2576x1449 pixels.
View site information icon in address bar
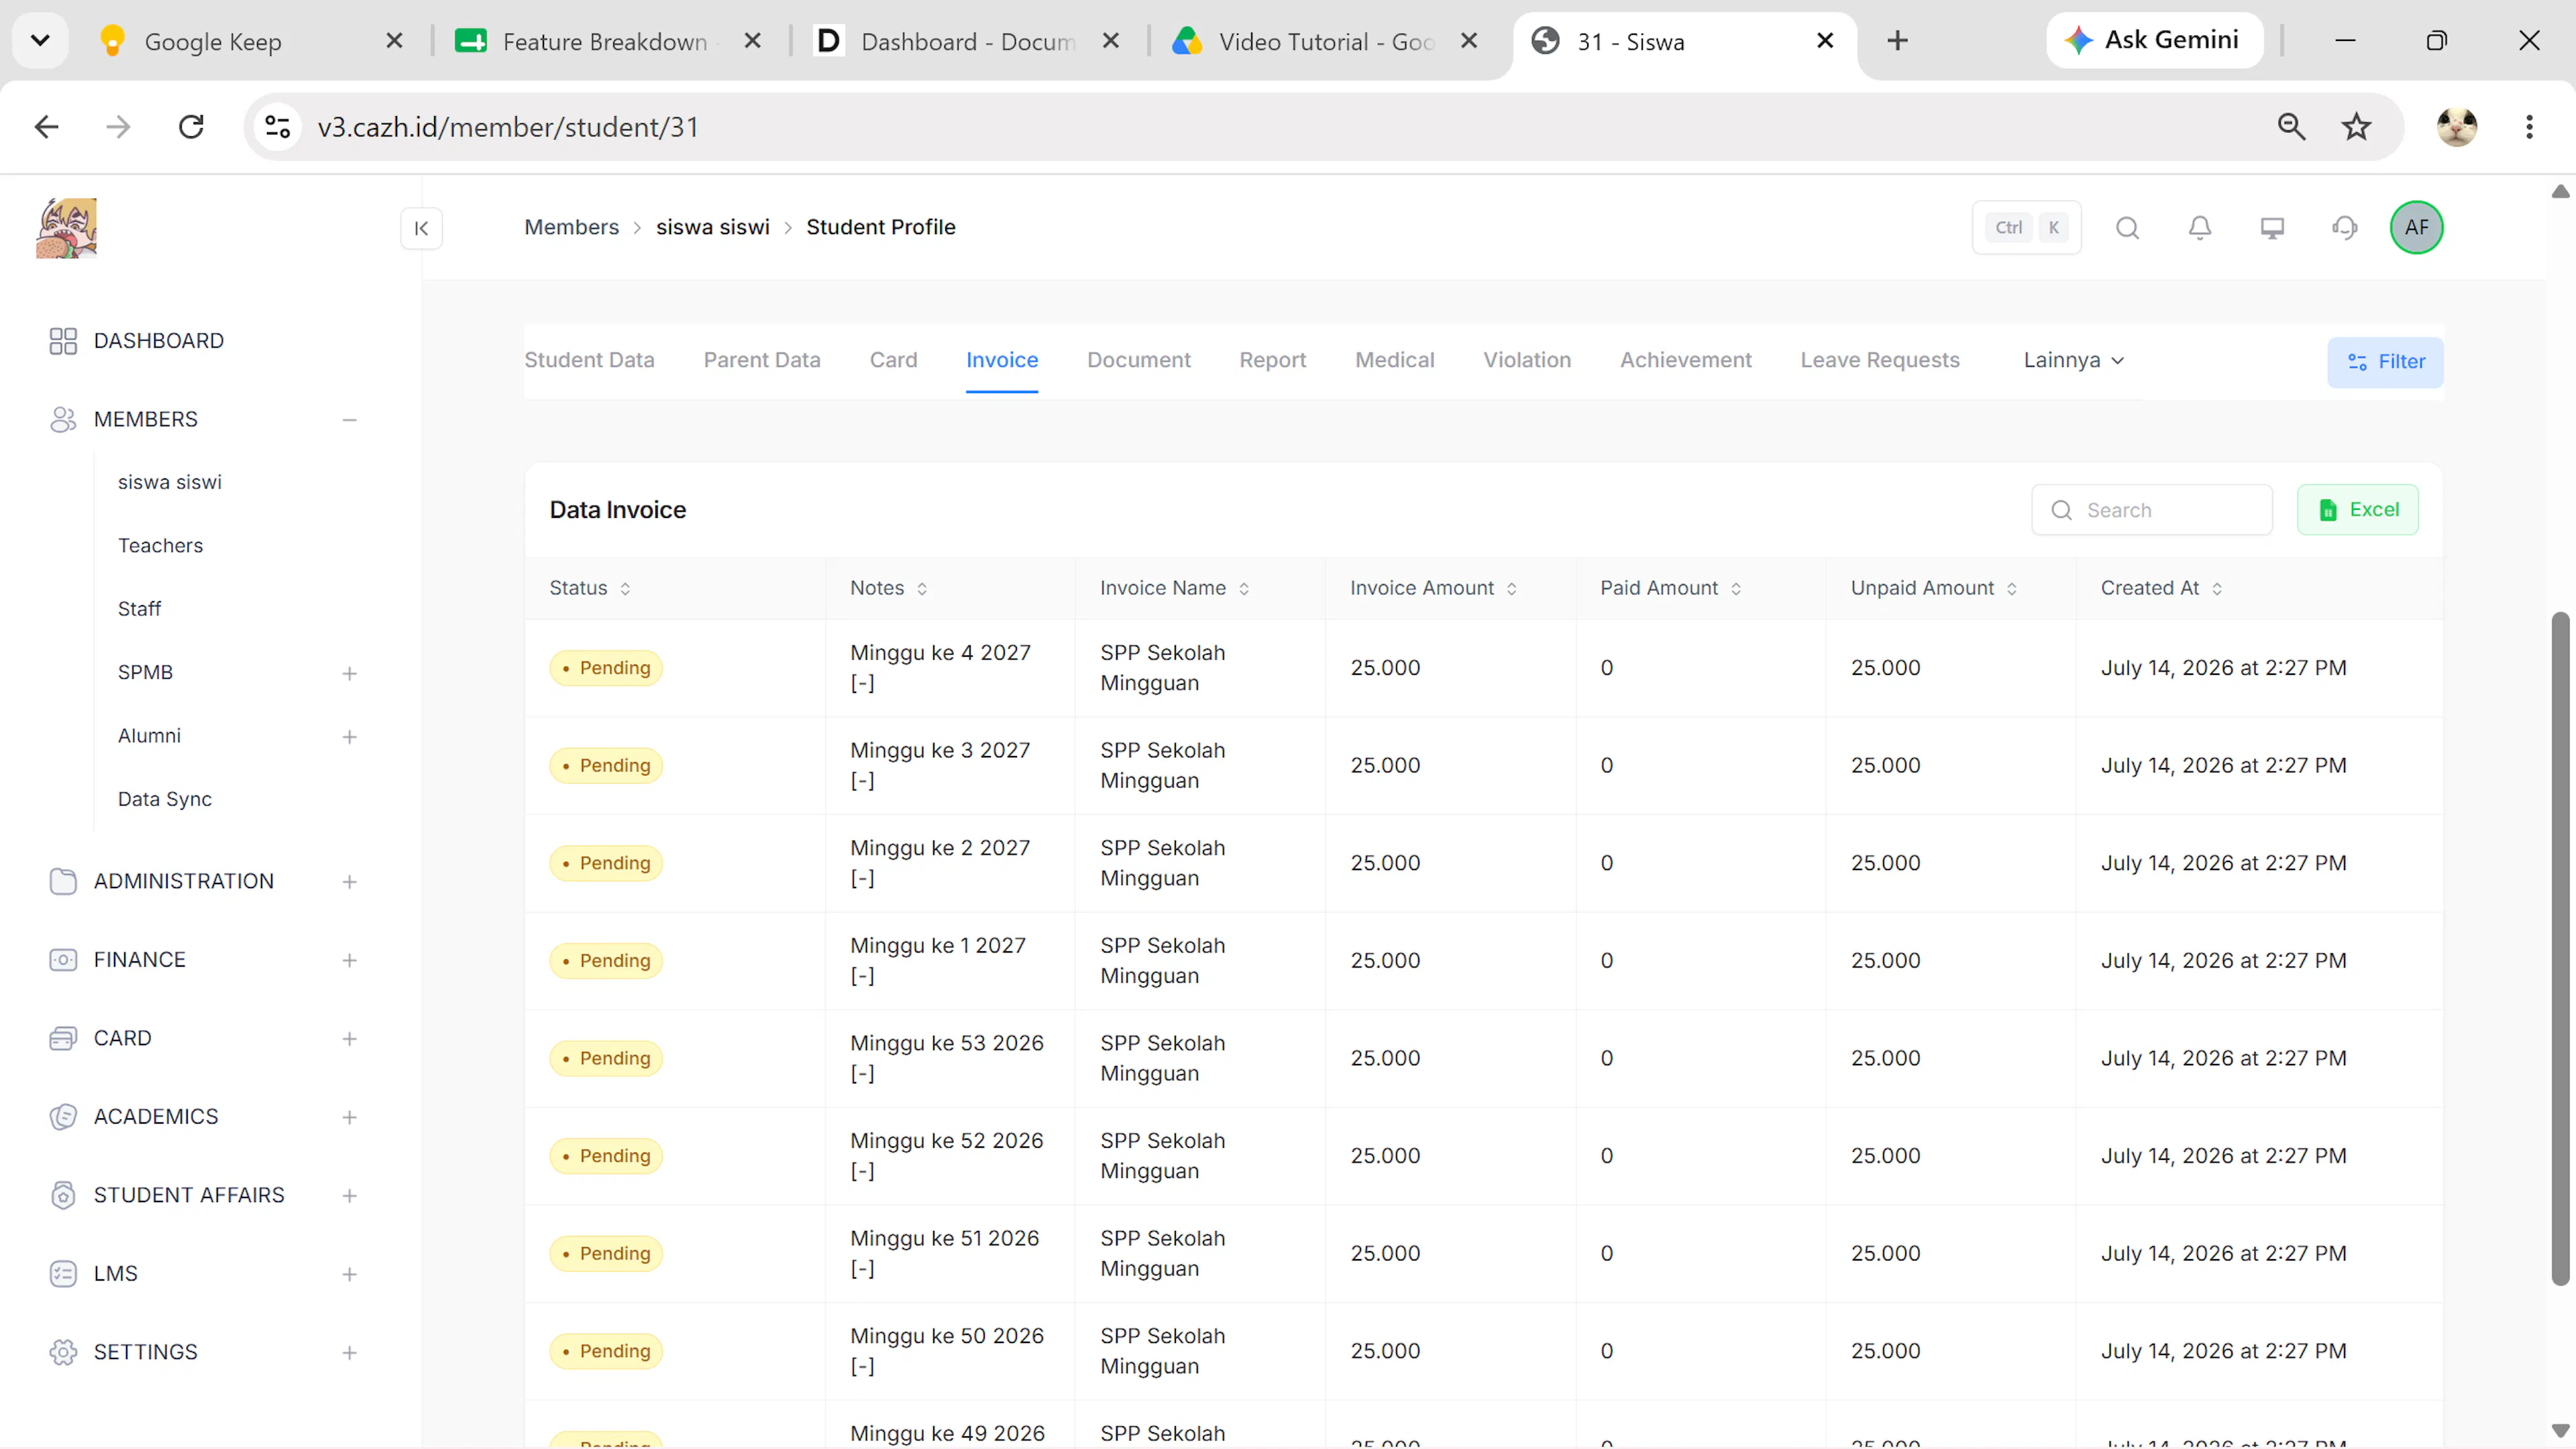[x=278, y=127]
